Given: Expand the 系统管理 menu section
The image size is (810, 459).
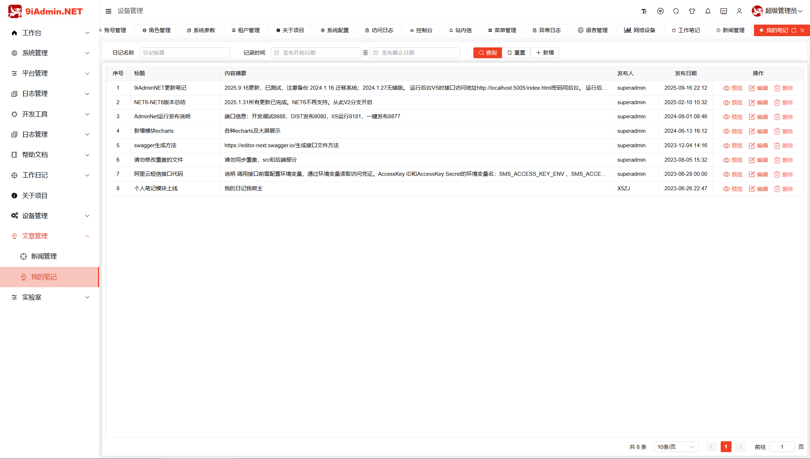Looking at the screenshot, I should [x=50, y=53].
